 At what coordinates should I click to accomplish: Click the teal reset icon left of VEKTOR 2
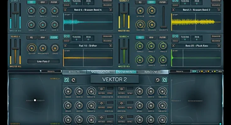[x=67, y=80]
